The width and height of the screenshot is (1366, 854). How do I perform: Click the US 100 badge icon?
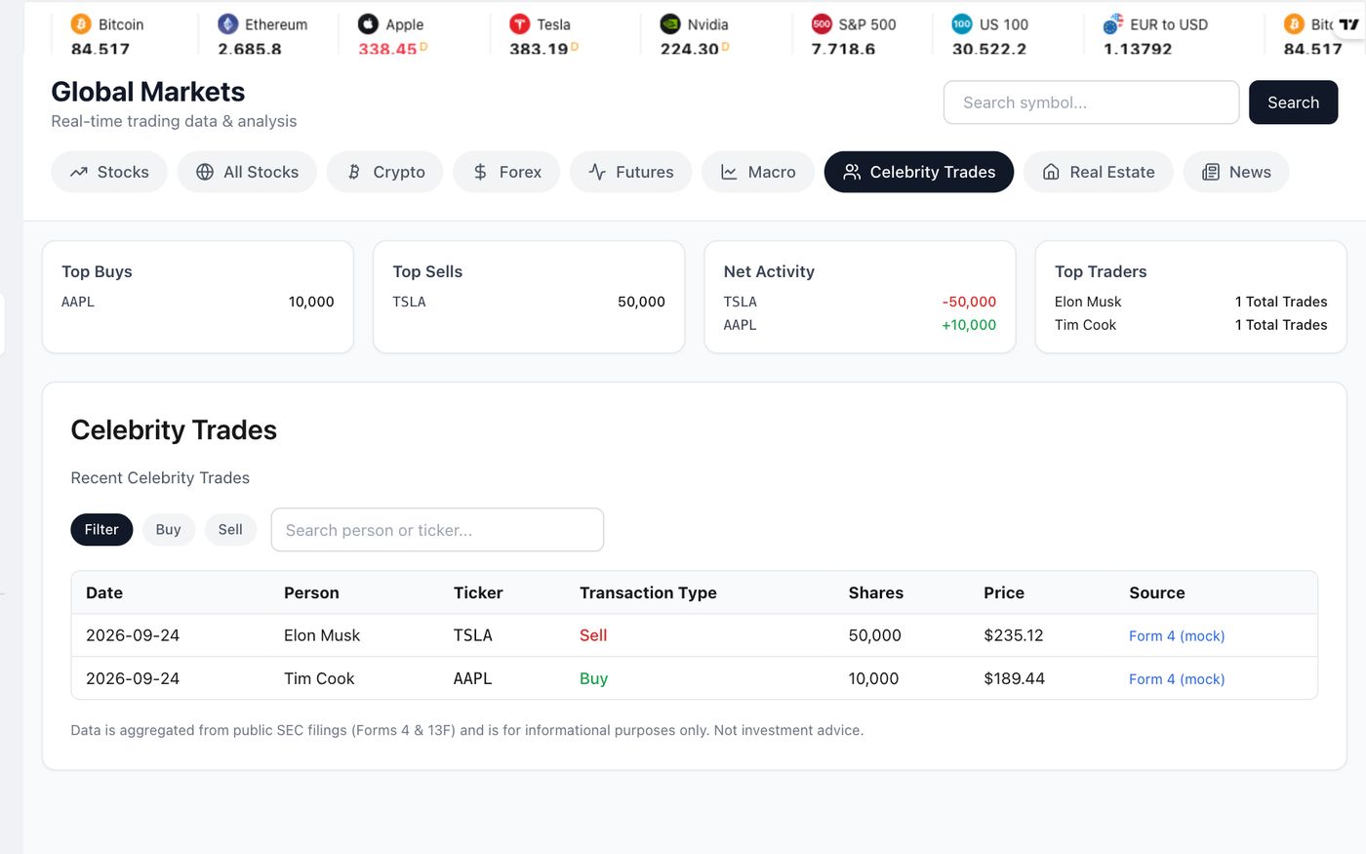[962, 24]
